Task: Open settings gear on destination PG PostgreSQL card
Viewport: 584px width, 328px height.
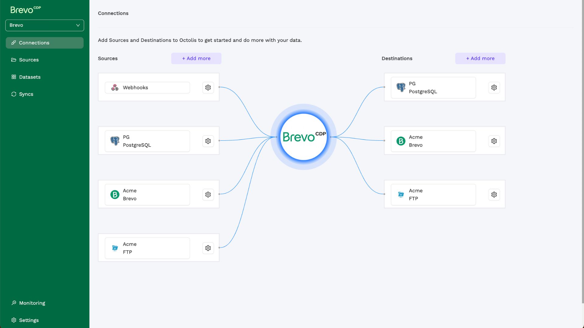Action: click(494, 87)
